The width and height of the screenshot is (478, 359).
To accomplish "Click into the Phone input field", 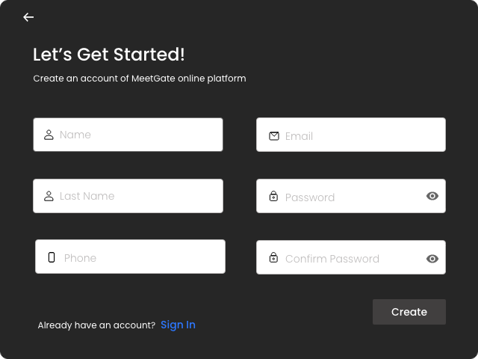I will [x=130, y=257].
